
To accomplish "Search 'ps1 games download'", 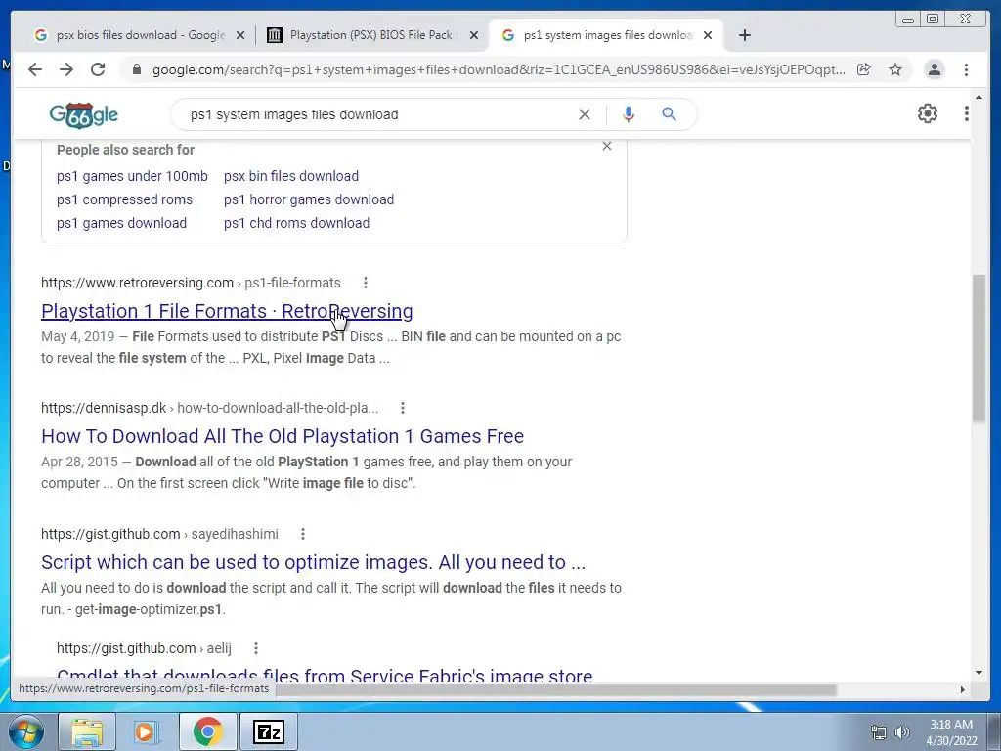I will click(121, 224).
